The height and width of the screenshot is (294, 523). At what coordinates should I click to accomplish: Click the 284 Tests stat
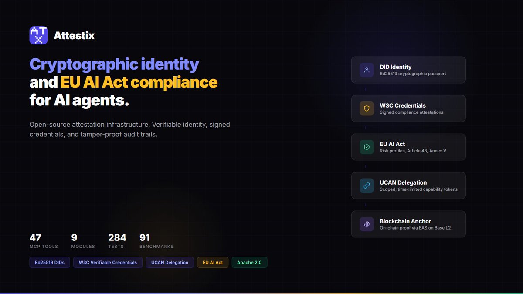pyautogui.click(x=117, y=241)
